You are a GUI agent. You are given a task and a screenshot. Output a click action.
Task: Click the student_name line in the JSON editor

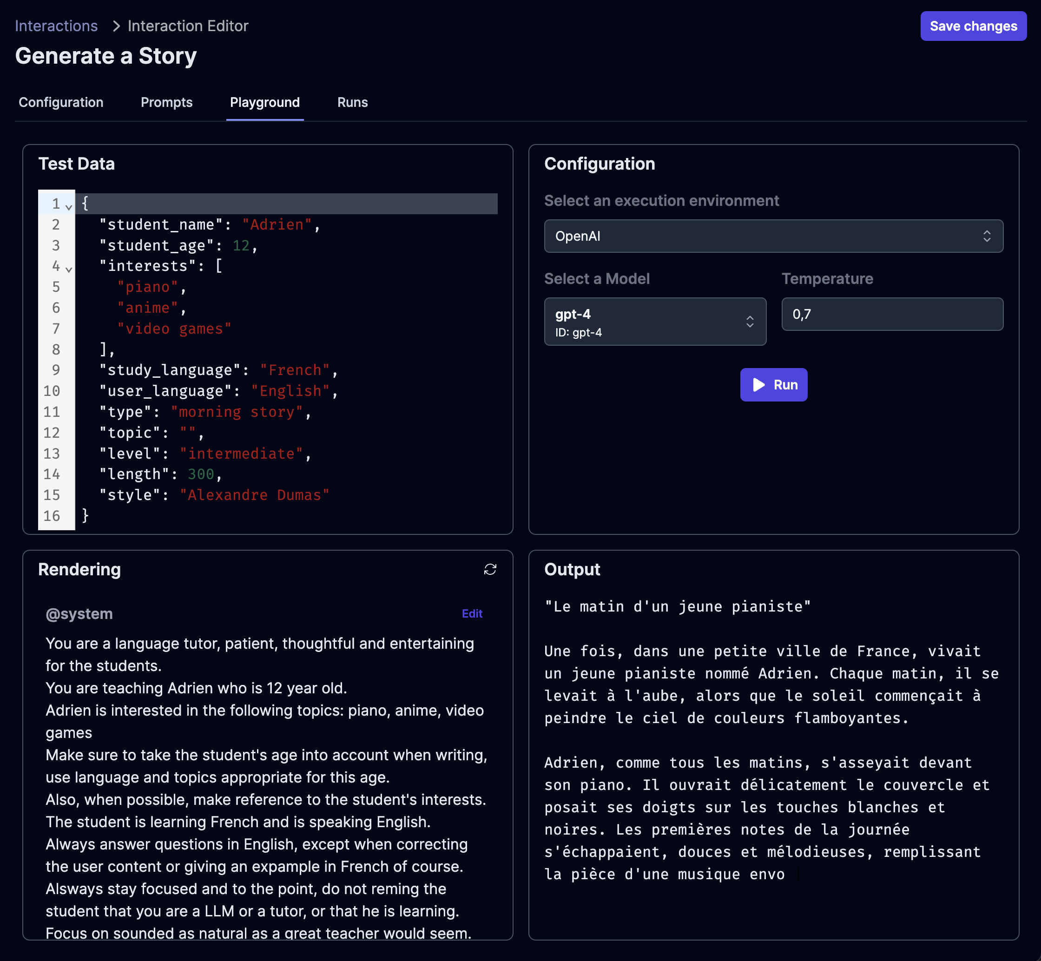tap(208, 224)
